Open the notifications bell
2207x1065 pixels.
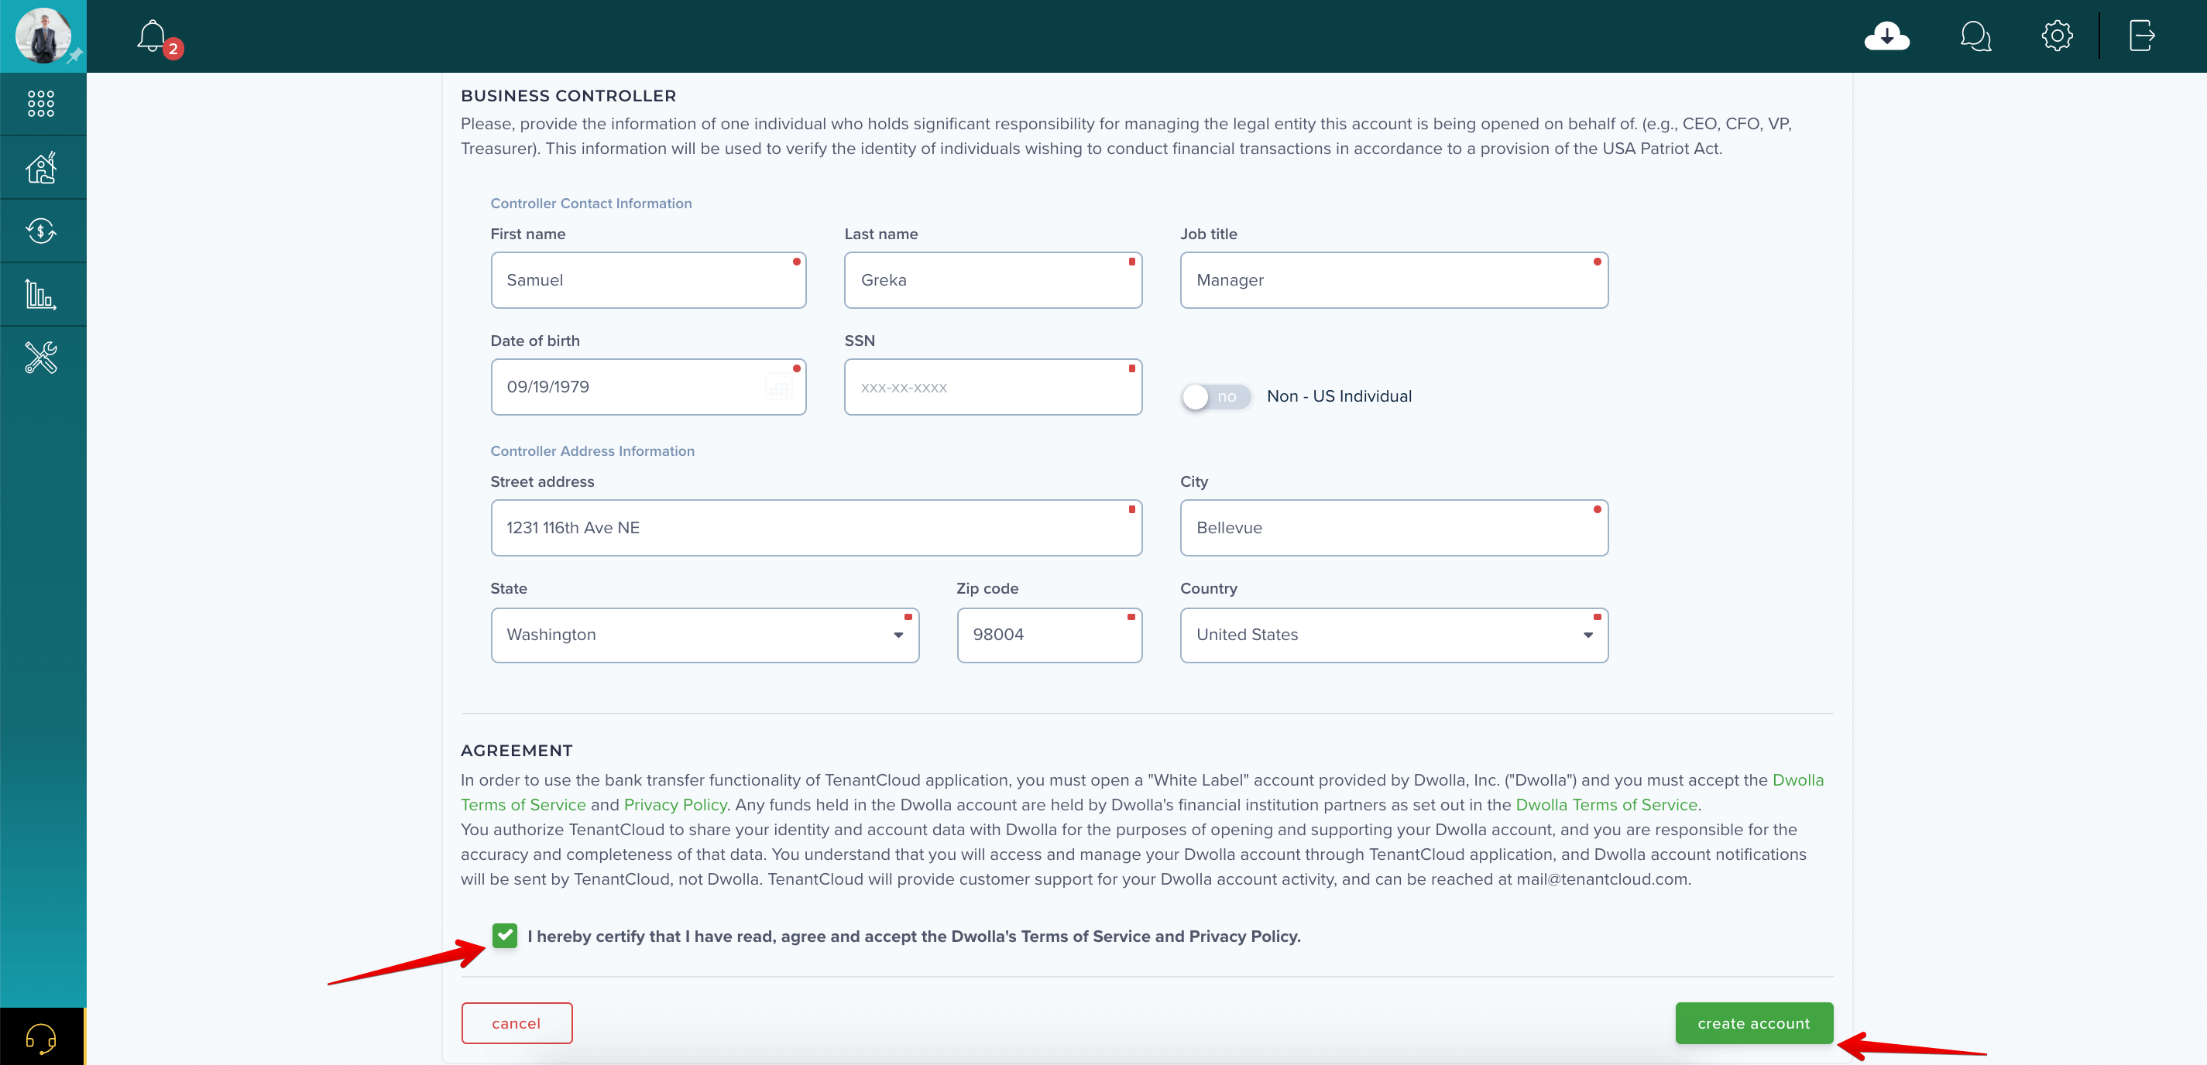[153, 37]
